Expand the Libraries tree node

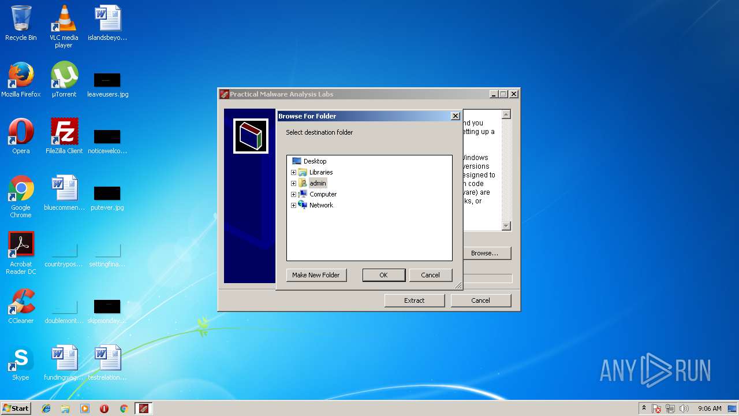[x=293, y=172]
